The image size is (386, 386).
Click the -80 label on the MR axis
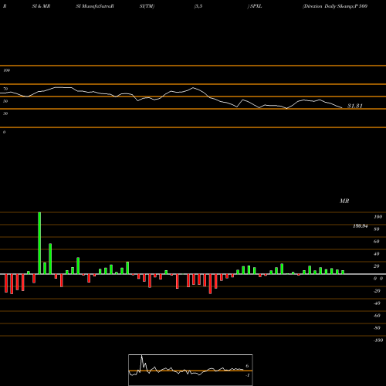click(x=377, y=328)
